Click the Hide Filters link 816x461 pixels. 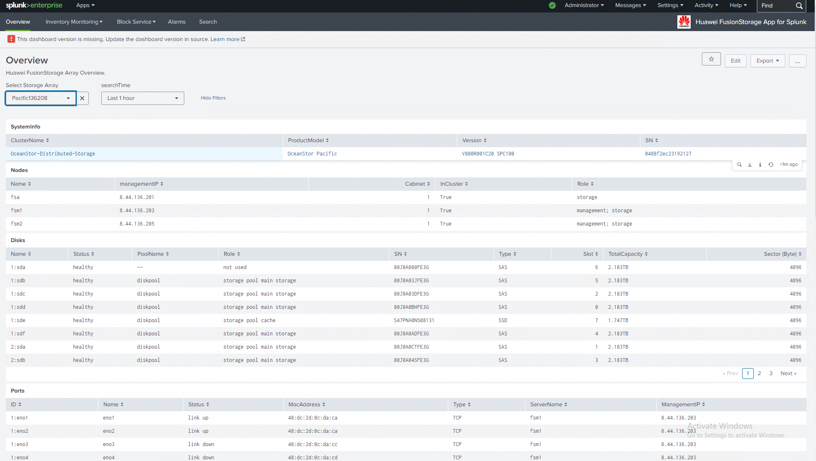213,98
